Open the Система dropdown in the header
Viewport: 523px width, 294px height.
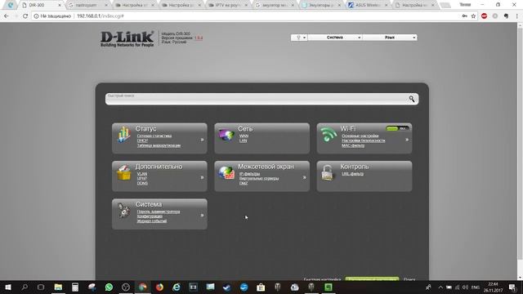tap(335, 38)
